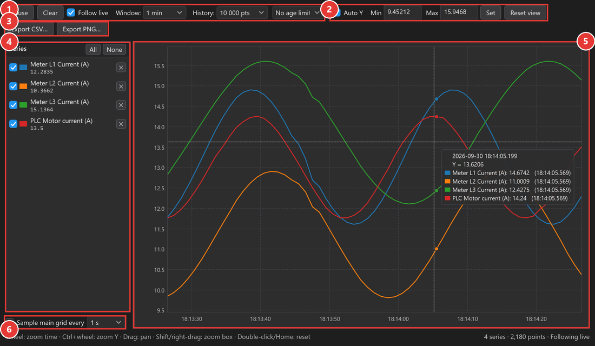The width and height of the screenshot is (595, 346).
Task: Click Meter L2 Current (A) label
Action: click(x=59, y=83)
